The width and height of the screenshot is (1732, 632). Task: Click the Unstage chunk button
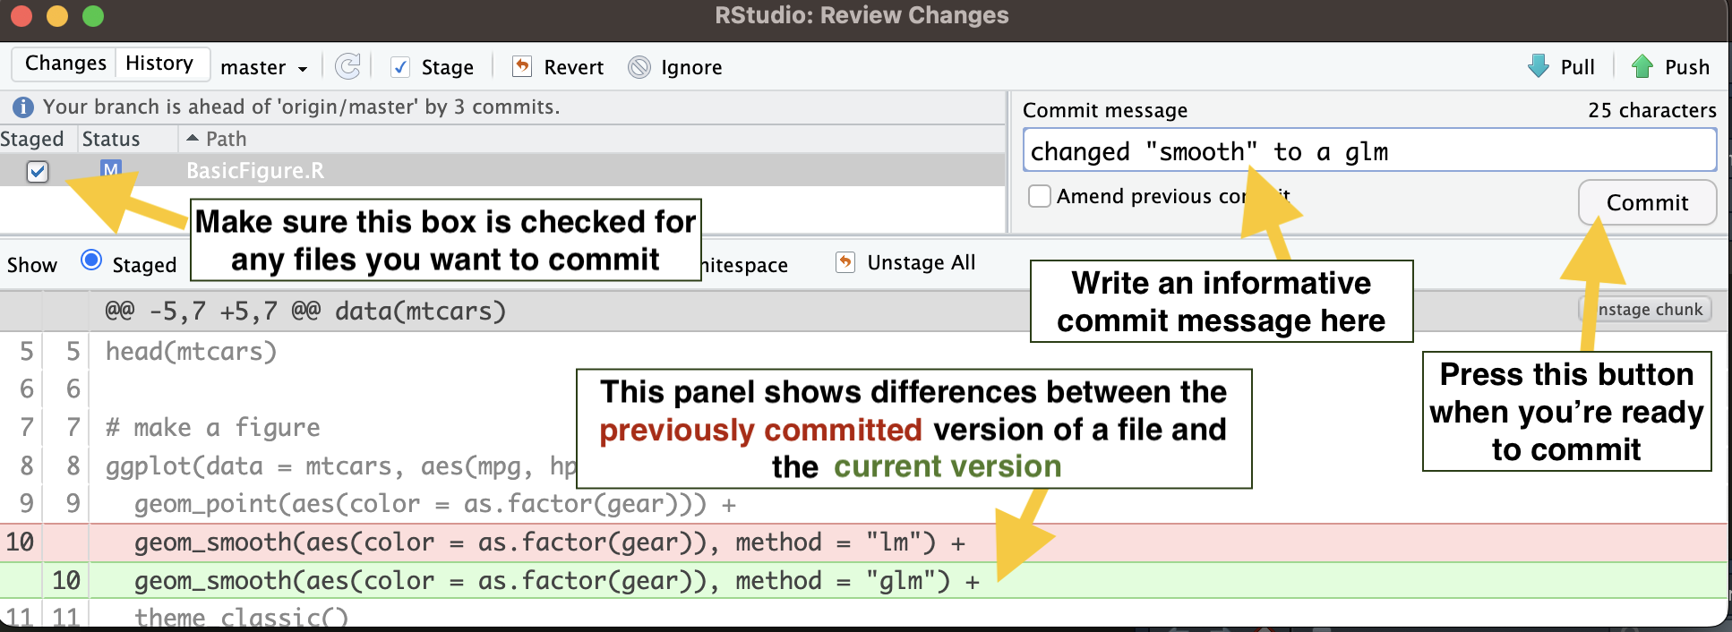click(x=1650, y=310)
